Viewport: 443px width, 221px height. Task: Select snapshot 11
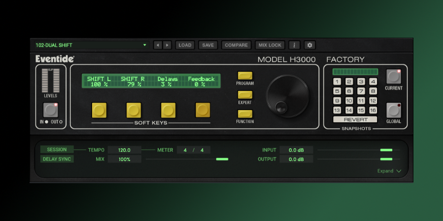[x=361, y=101]
